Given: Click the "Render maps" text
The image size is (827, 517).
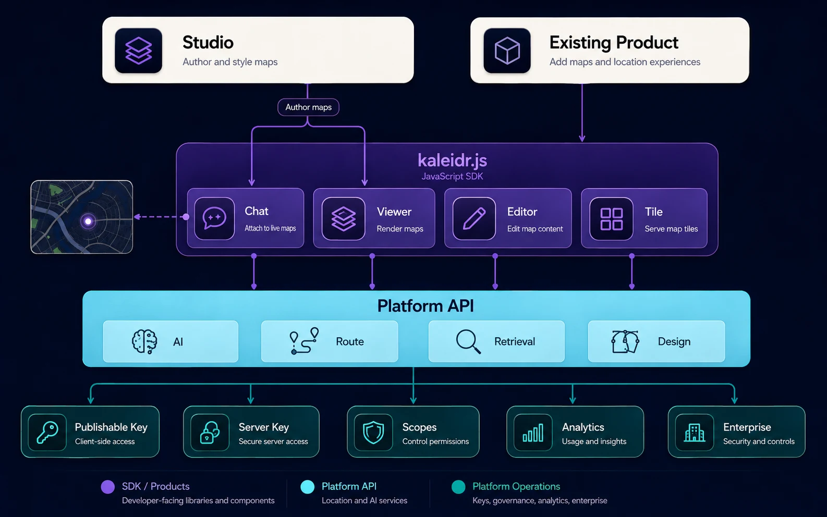Looking at the screenshot, I should tap(400, 229).
